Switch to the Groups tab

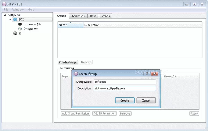[61, 16]
